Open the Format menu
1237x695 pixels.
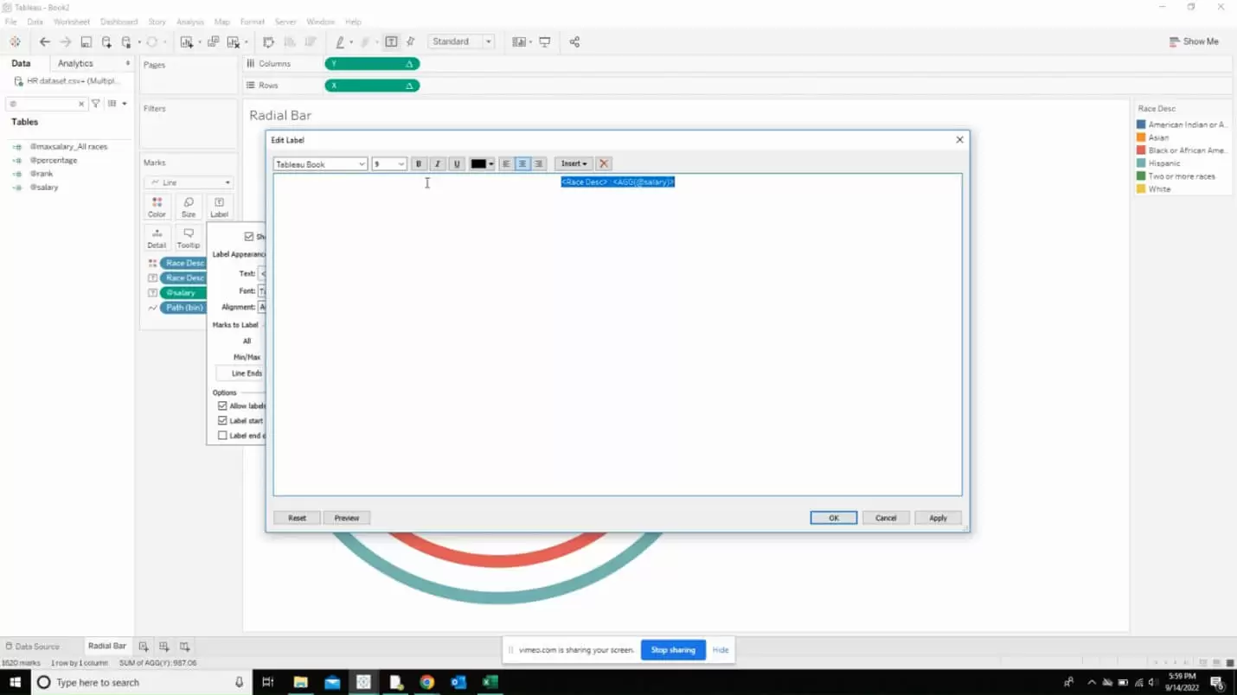[253, 22]
